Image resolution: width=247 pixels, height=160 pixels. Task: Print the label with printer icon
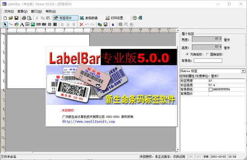pyautogui.click(x=24, y=18)
